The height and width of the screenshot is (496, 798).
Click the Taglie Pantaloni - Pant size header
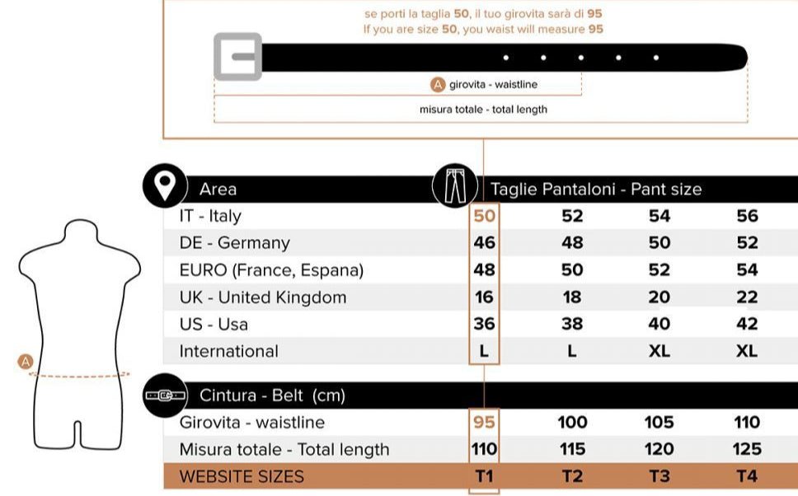pyautogui.click(x=596, y=190)
